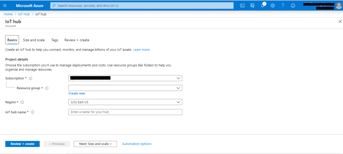Click the feedback smiley icon

click(293, 6)
